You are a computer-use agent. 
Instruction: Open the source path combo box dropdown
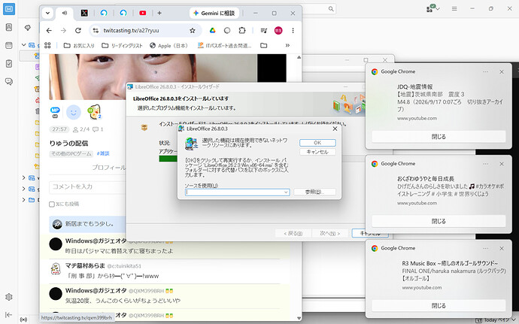pos(286,192)
